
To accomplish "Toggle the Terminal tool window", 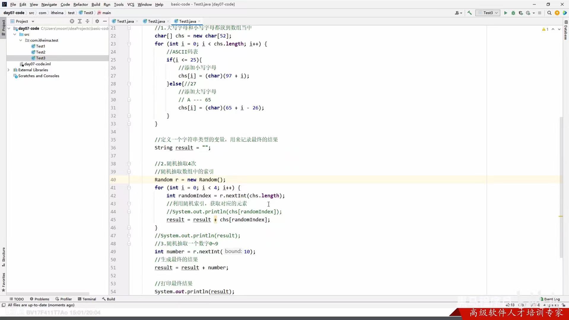I will 87,299.
